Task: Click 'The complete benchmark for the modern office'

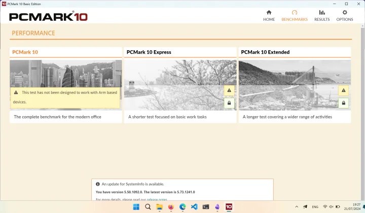Action: [x=57, y=117]
